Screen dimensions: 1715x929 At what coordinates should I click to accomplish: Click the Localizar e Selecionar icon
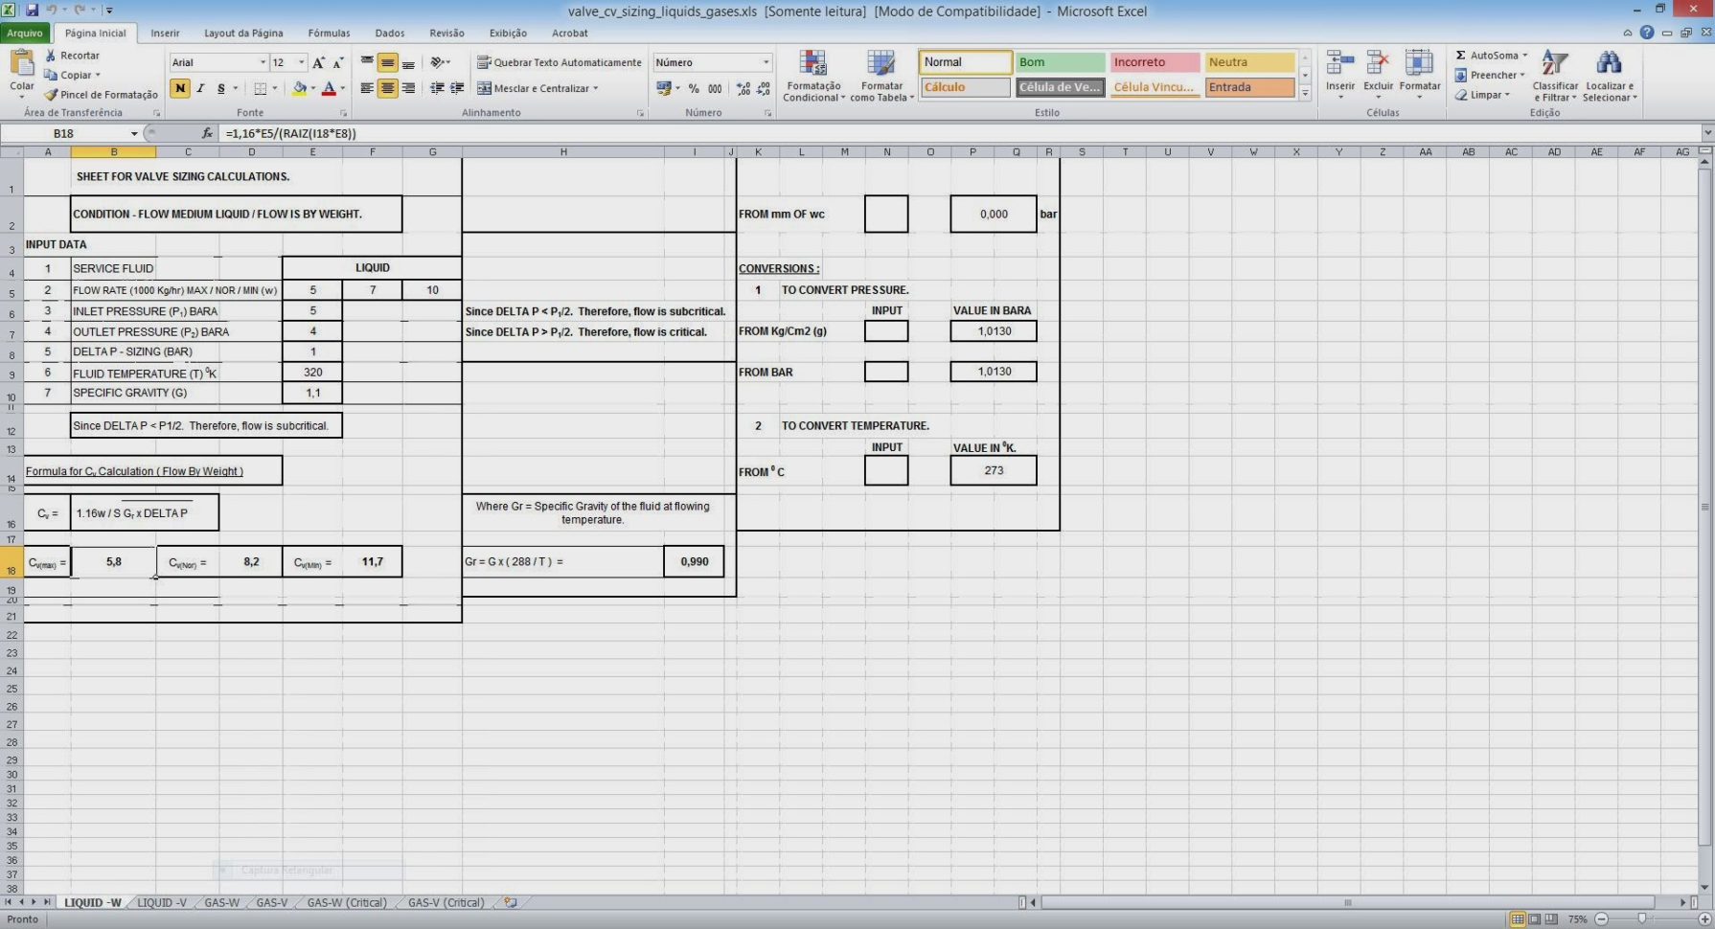pos(1610,77)
